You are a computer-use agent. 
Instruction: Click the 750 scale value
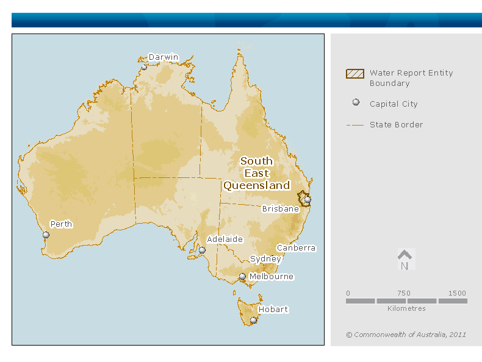click(x=404, y=293)
